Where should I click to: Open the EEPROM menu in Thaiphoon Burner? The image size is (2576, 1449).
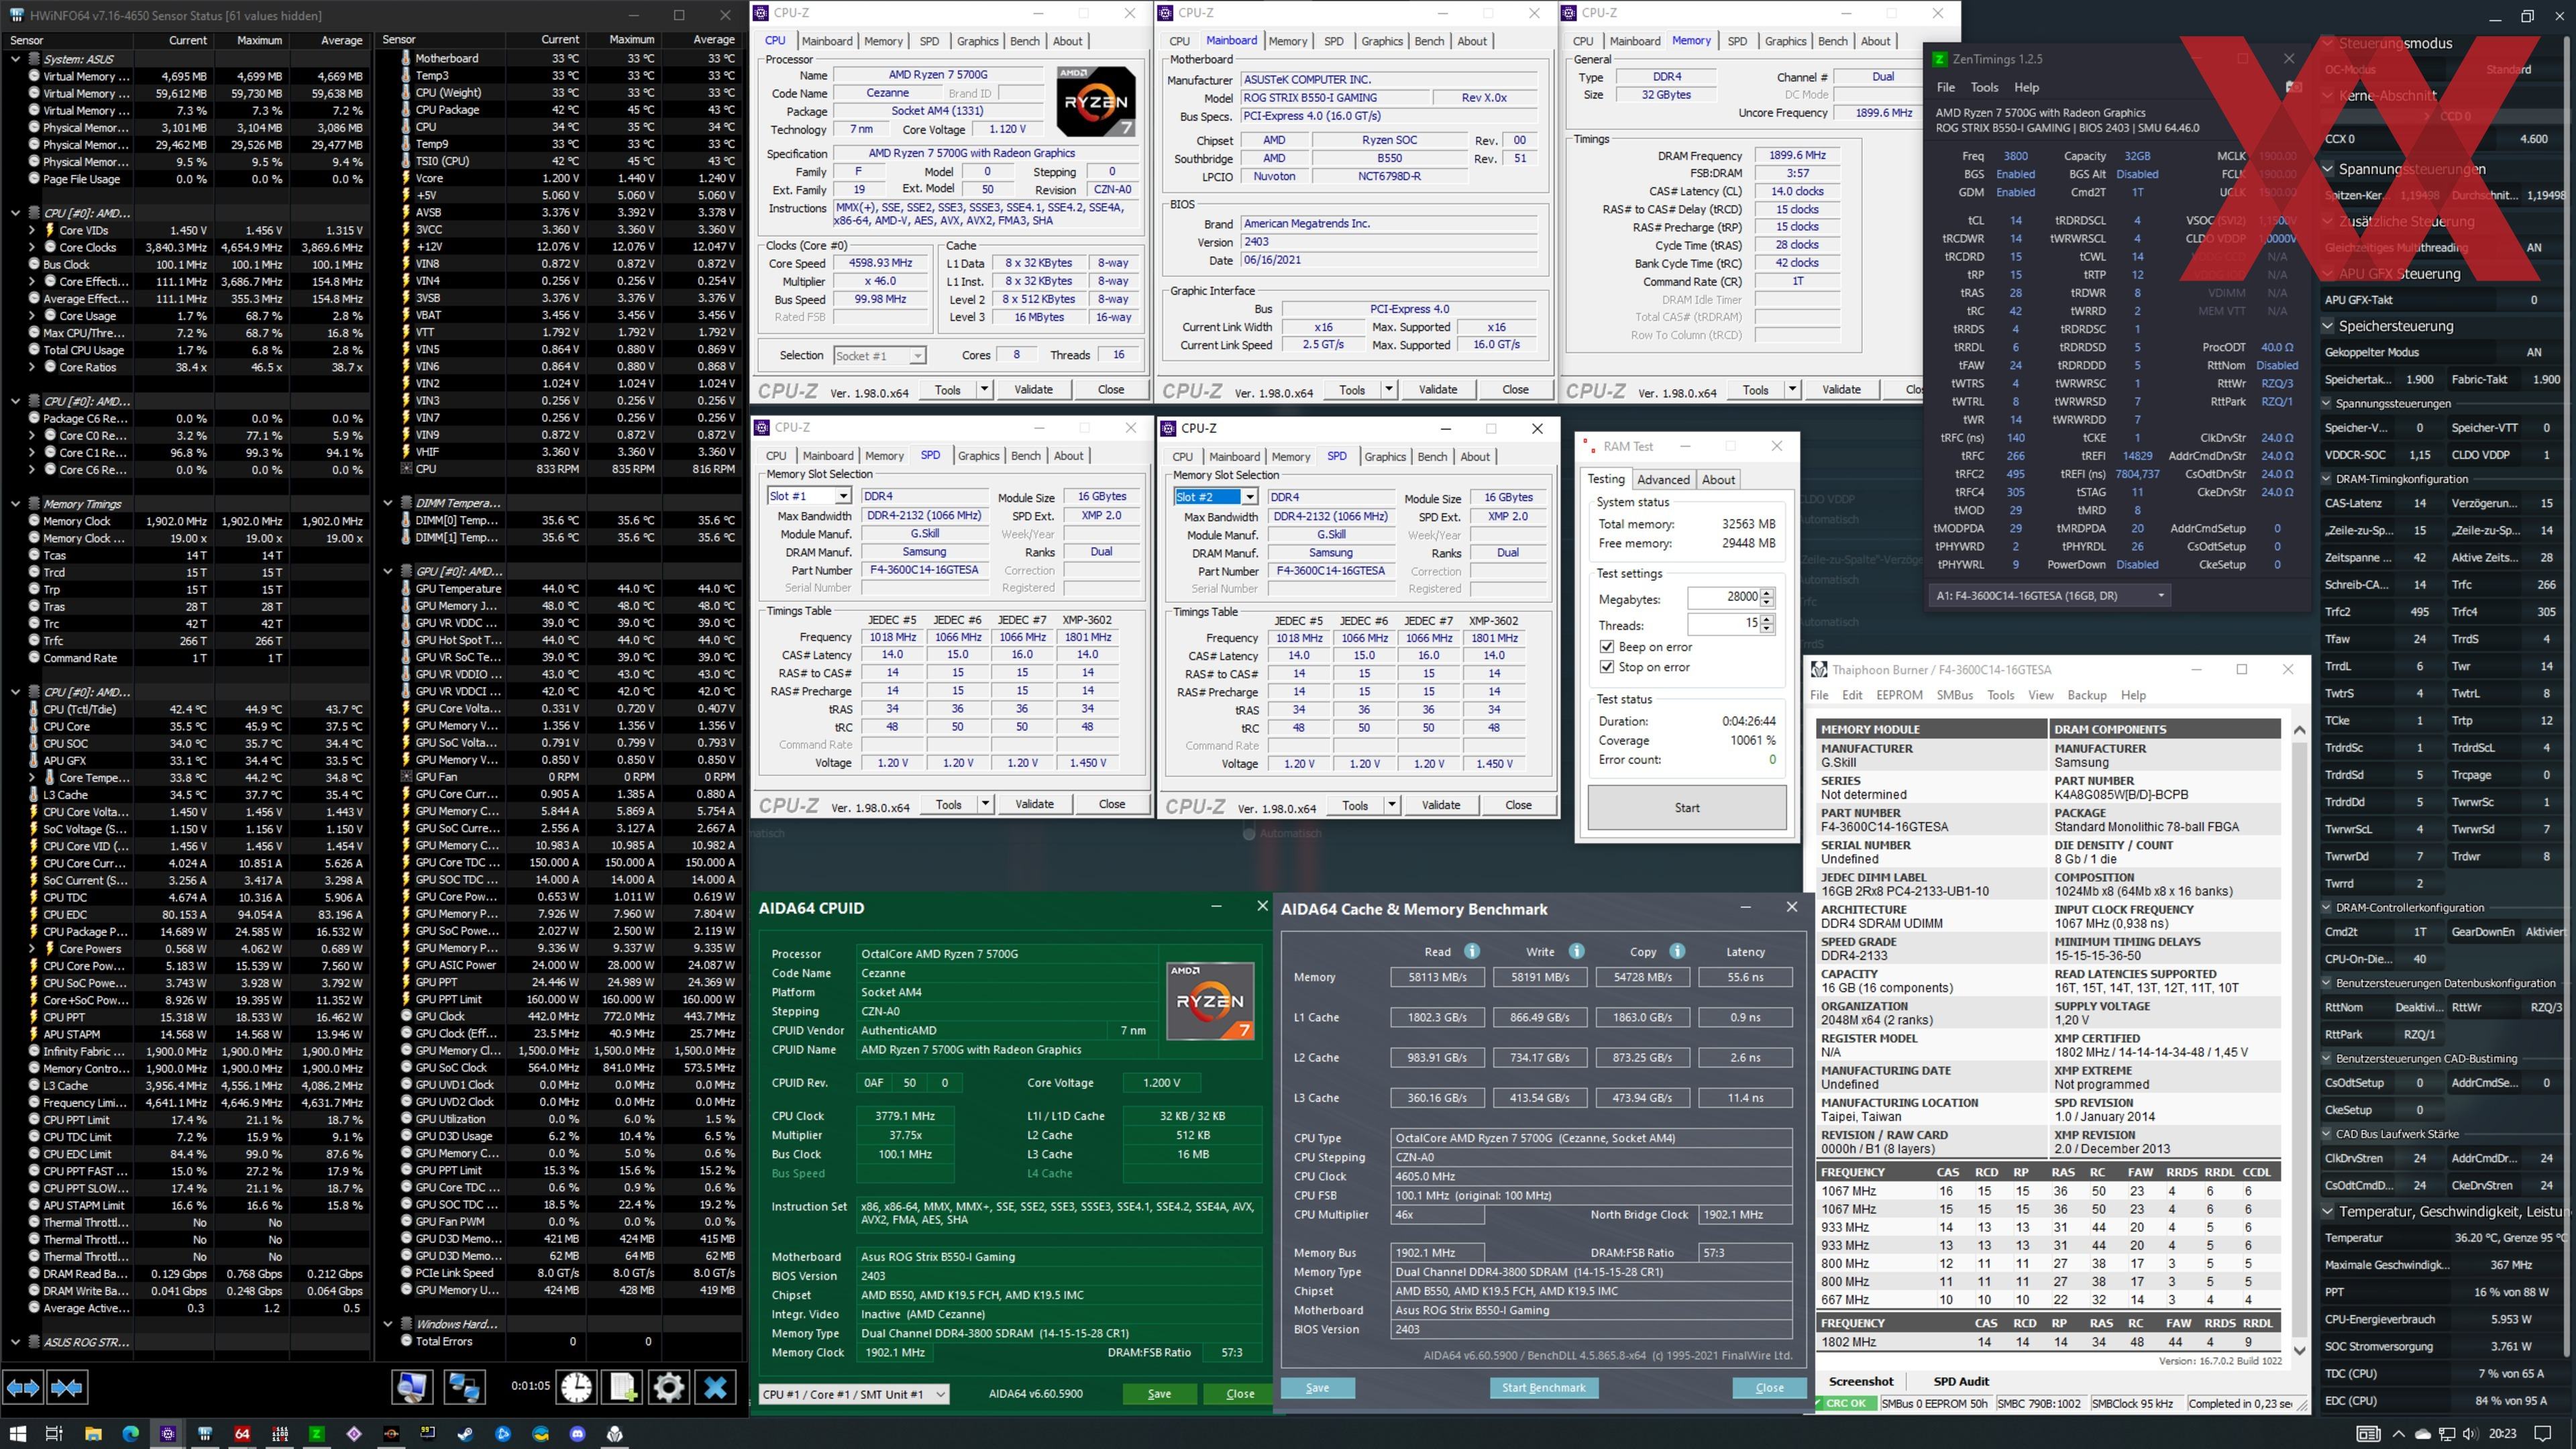click(1899, 695)
